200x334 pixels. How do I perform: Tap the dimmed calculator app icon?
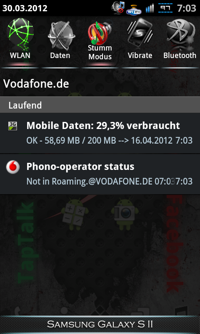click(75, 214)
